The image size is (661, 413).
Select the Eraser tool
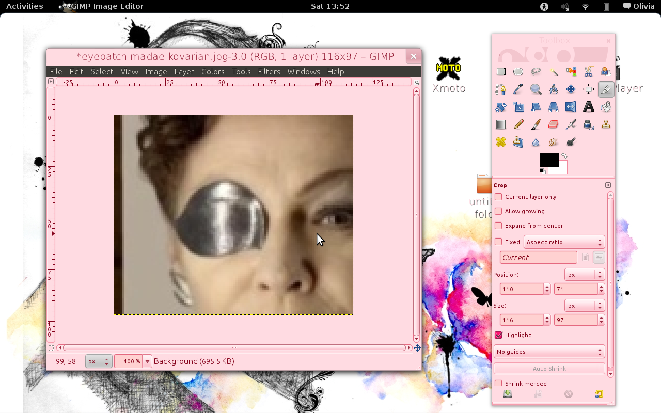coord(554,124)
